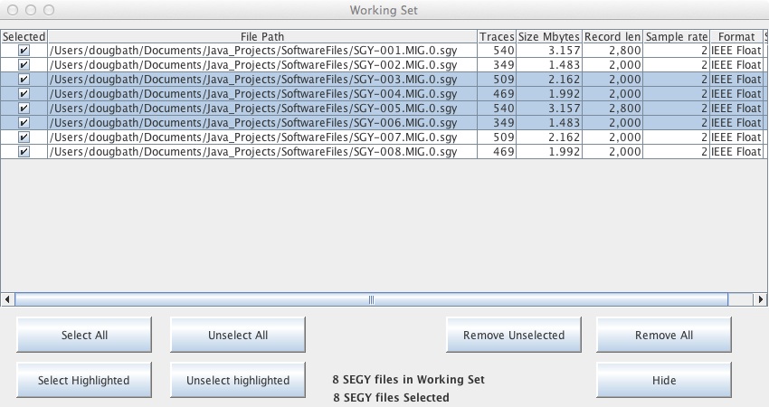
Task: Sort by the File Path column header
Action: click(x=261, y=36)
